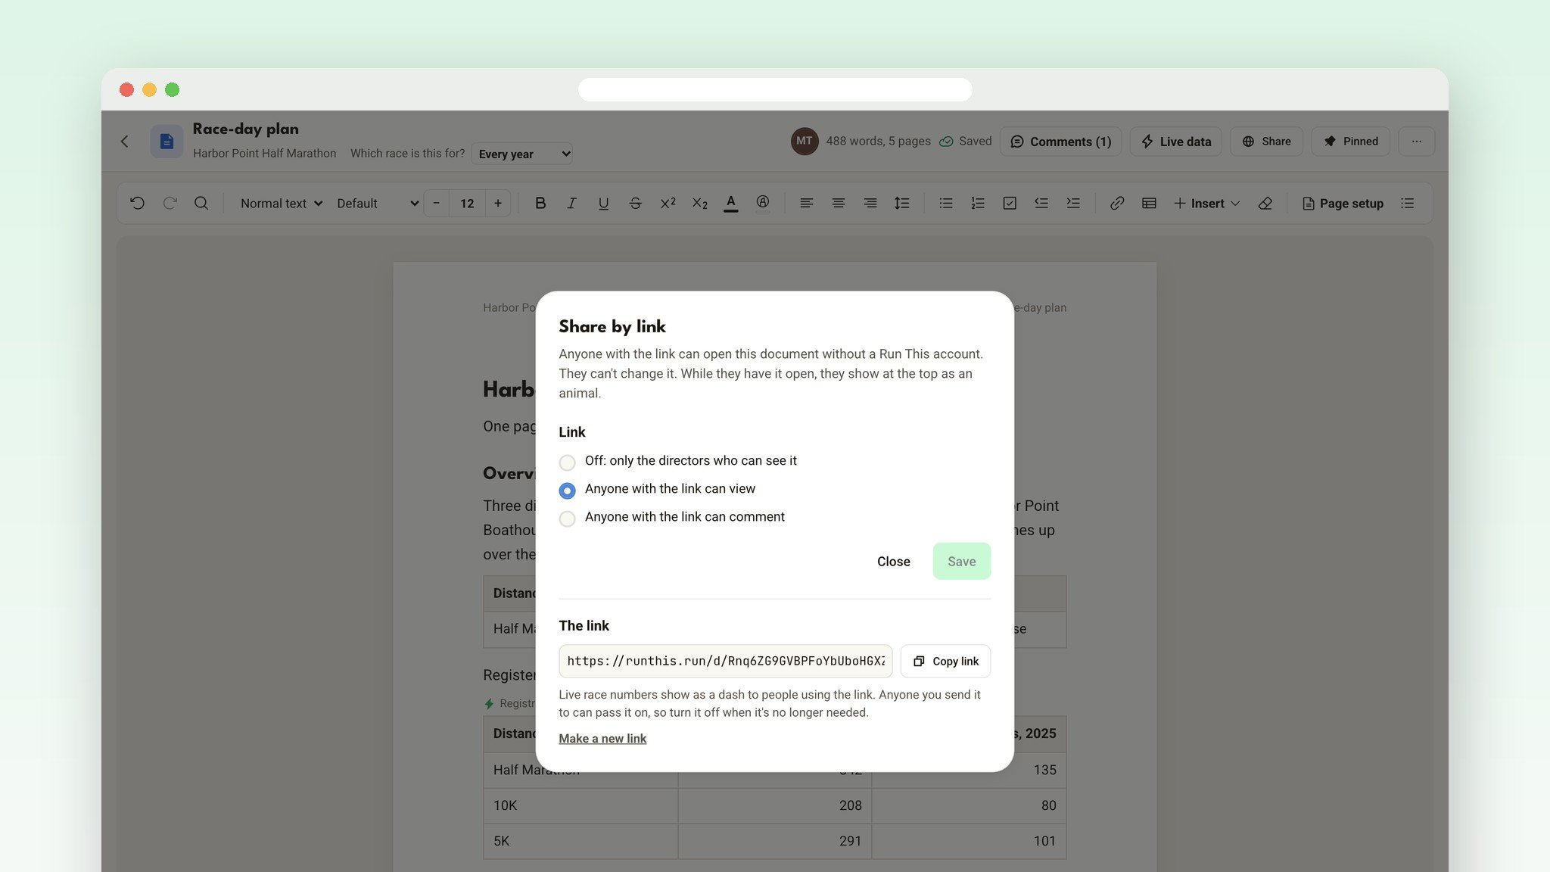The height and width of the screenshot is (872, 1550).
Task: Insert a numbered list
Action: point(978,203)
